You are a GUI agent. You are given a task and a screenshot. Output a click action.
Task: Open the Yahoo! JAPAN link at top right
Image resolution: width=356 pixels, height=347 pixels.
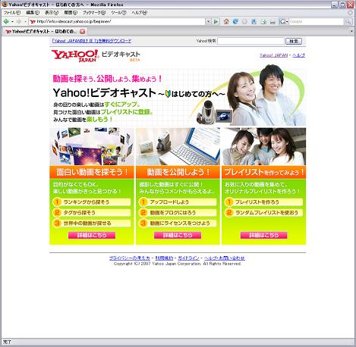[273, 55]
